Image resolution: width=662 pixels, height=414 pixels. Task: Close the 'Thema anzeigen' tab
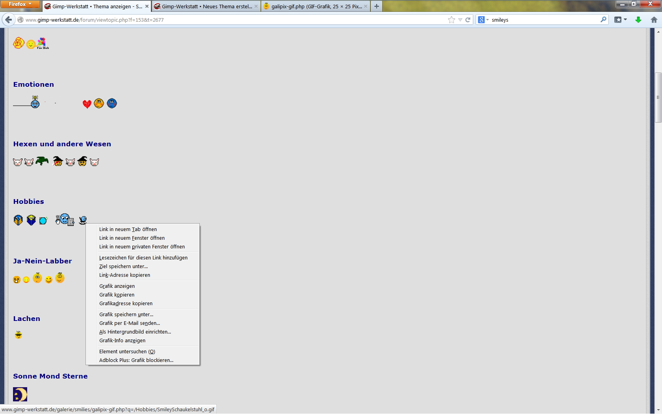click(147, 6)
